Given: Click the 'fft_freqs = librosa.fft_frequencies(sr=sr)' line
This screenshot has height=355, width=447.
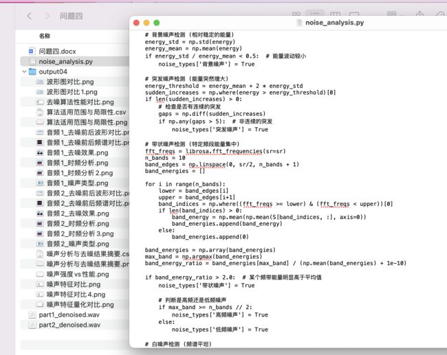Looking at the screenshot, I should [x=215, y=151].
